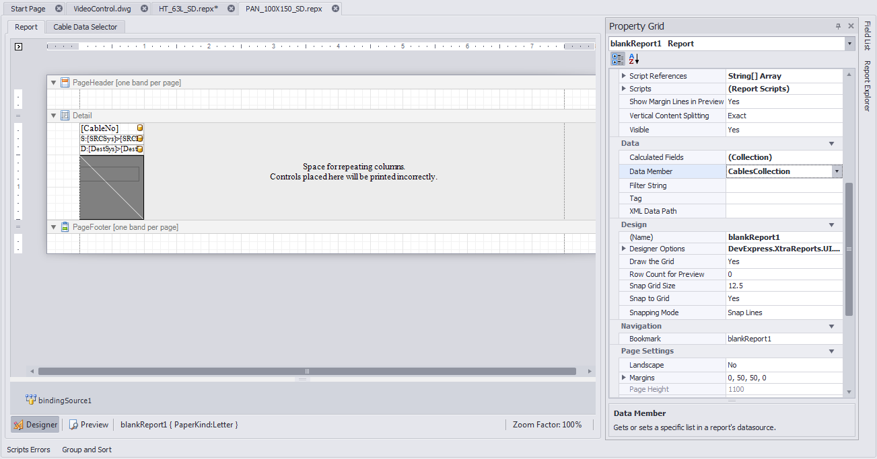Click the PageHeader band icon
This screenshot has height=459, width=877.
coord(65,82)
